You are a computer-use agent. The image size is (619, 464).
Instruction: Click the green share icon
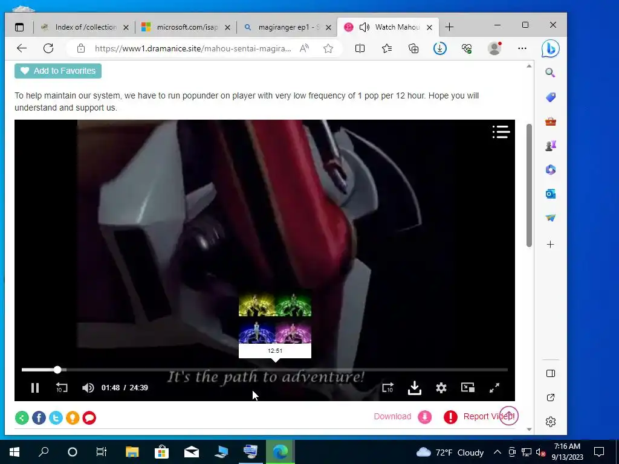(x=22, y=417)
